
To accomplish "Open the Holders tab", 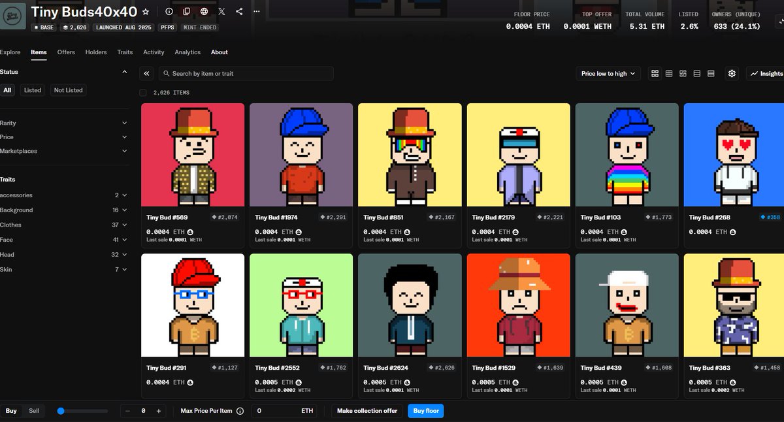I will (96, 52).
